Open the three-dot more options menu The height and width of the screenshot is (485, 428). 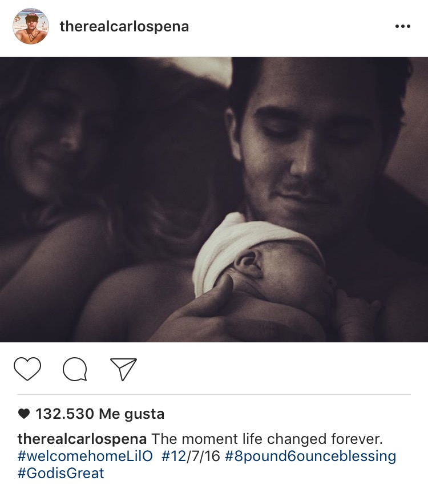(403, 27)
